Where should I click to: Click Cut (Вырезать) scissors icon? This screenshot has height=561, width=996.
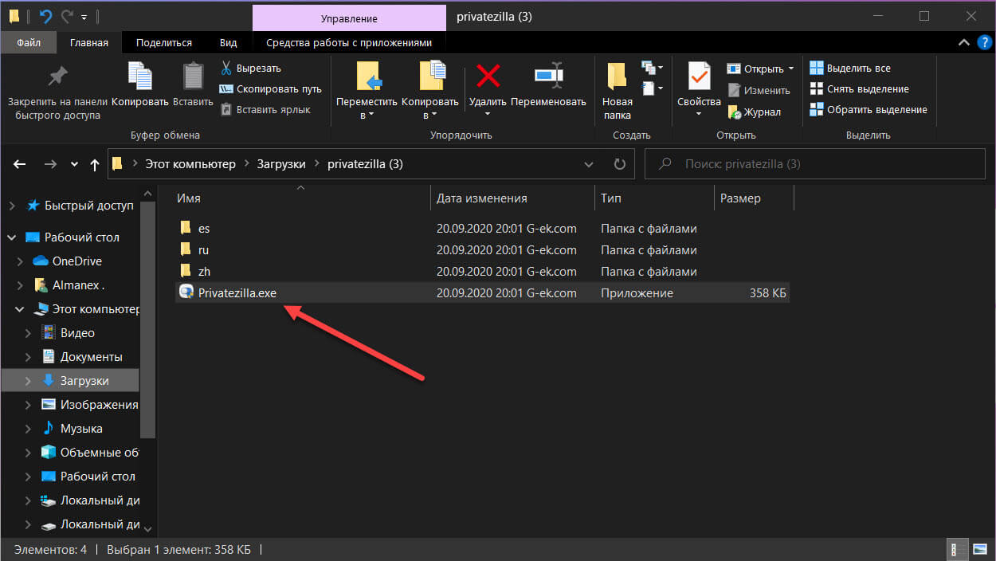225,68
